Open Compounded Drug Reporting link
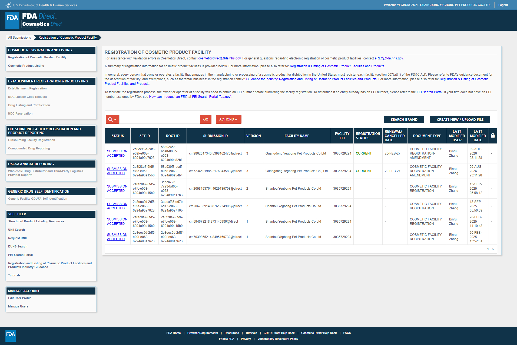 (29, 148)
